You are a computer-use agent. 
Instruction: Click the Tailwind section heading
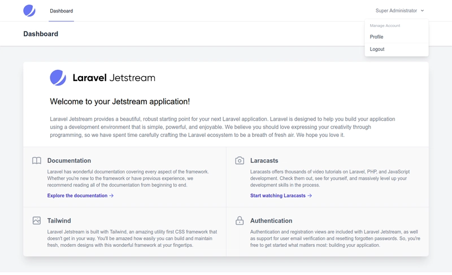point(59,221)
